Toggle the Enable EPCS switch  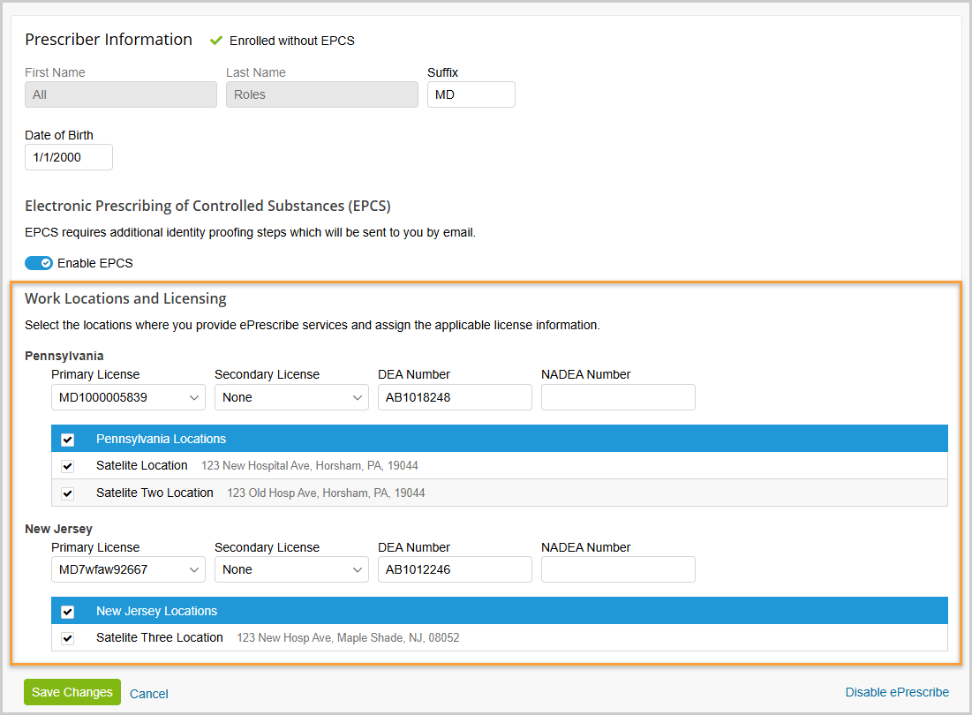pyautogui.click(x=39, y=263)
